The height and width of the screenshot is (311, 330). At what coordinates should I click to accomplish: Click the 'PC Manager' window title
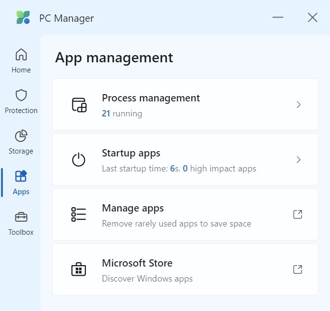click(67, 18)
